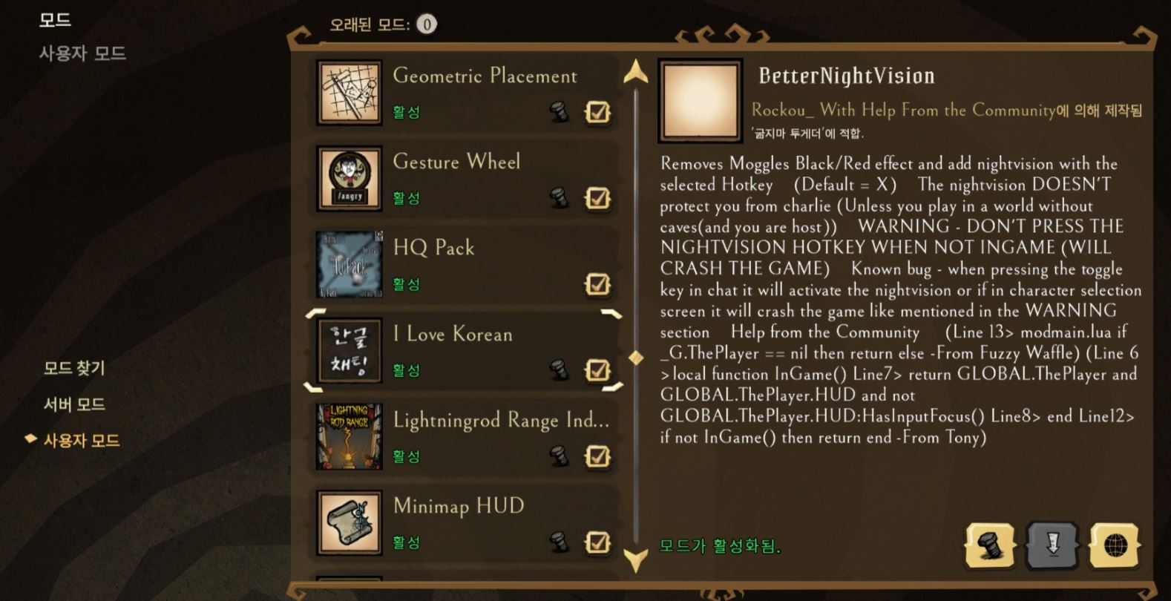
Task: Click I Love Korean configuration wrench
Action: 560,370
